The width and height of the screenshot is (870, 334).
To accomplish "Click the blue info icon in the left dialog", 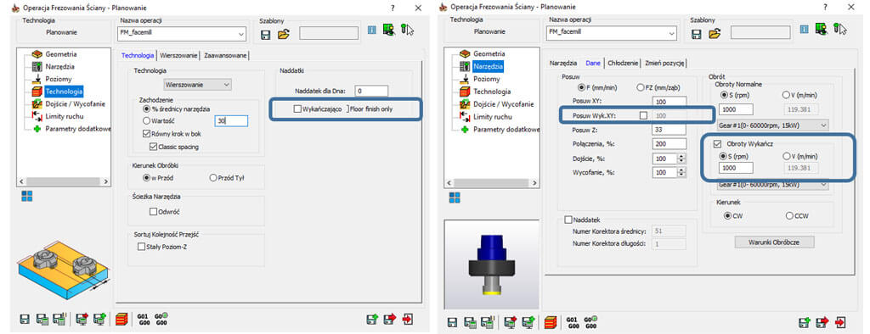I will pos(372,31).
